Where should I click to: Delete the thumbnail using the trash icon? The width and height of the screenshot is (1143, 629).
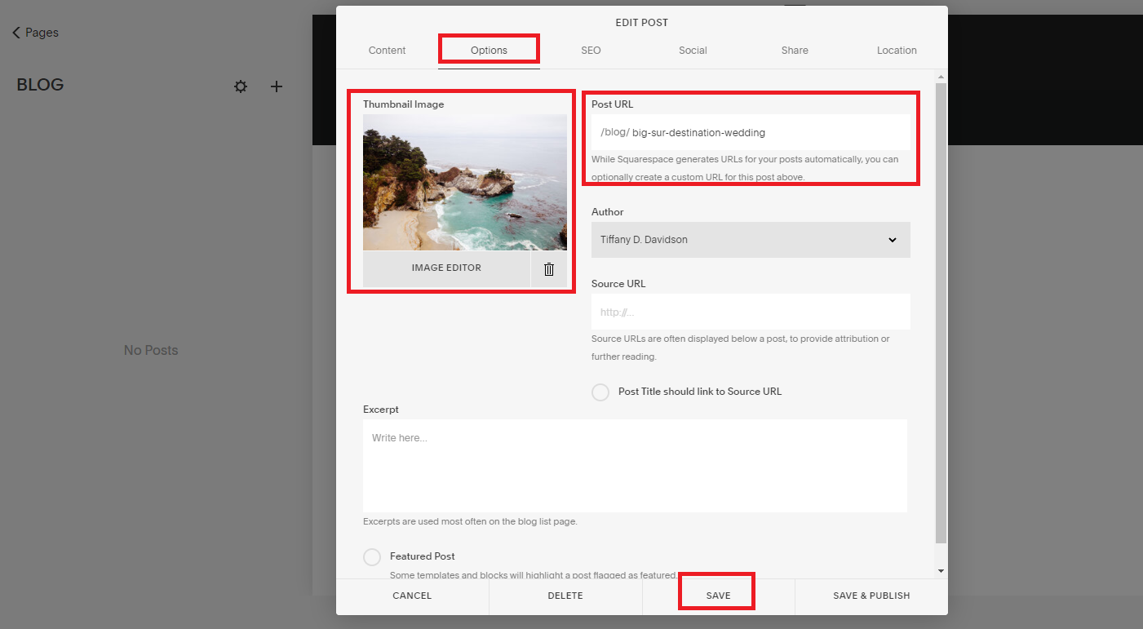point(548,268)
